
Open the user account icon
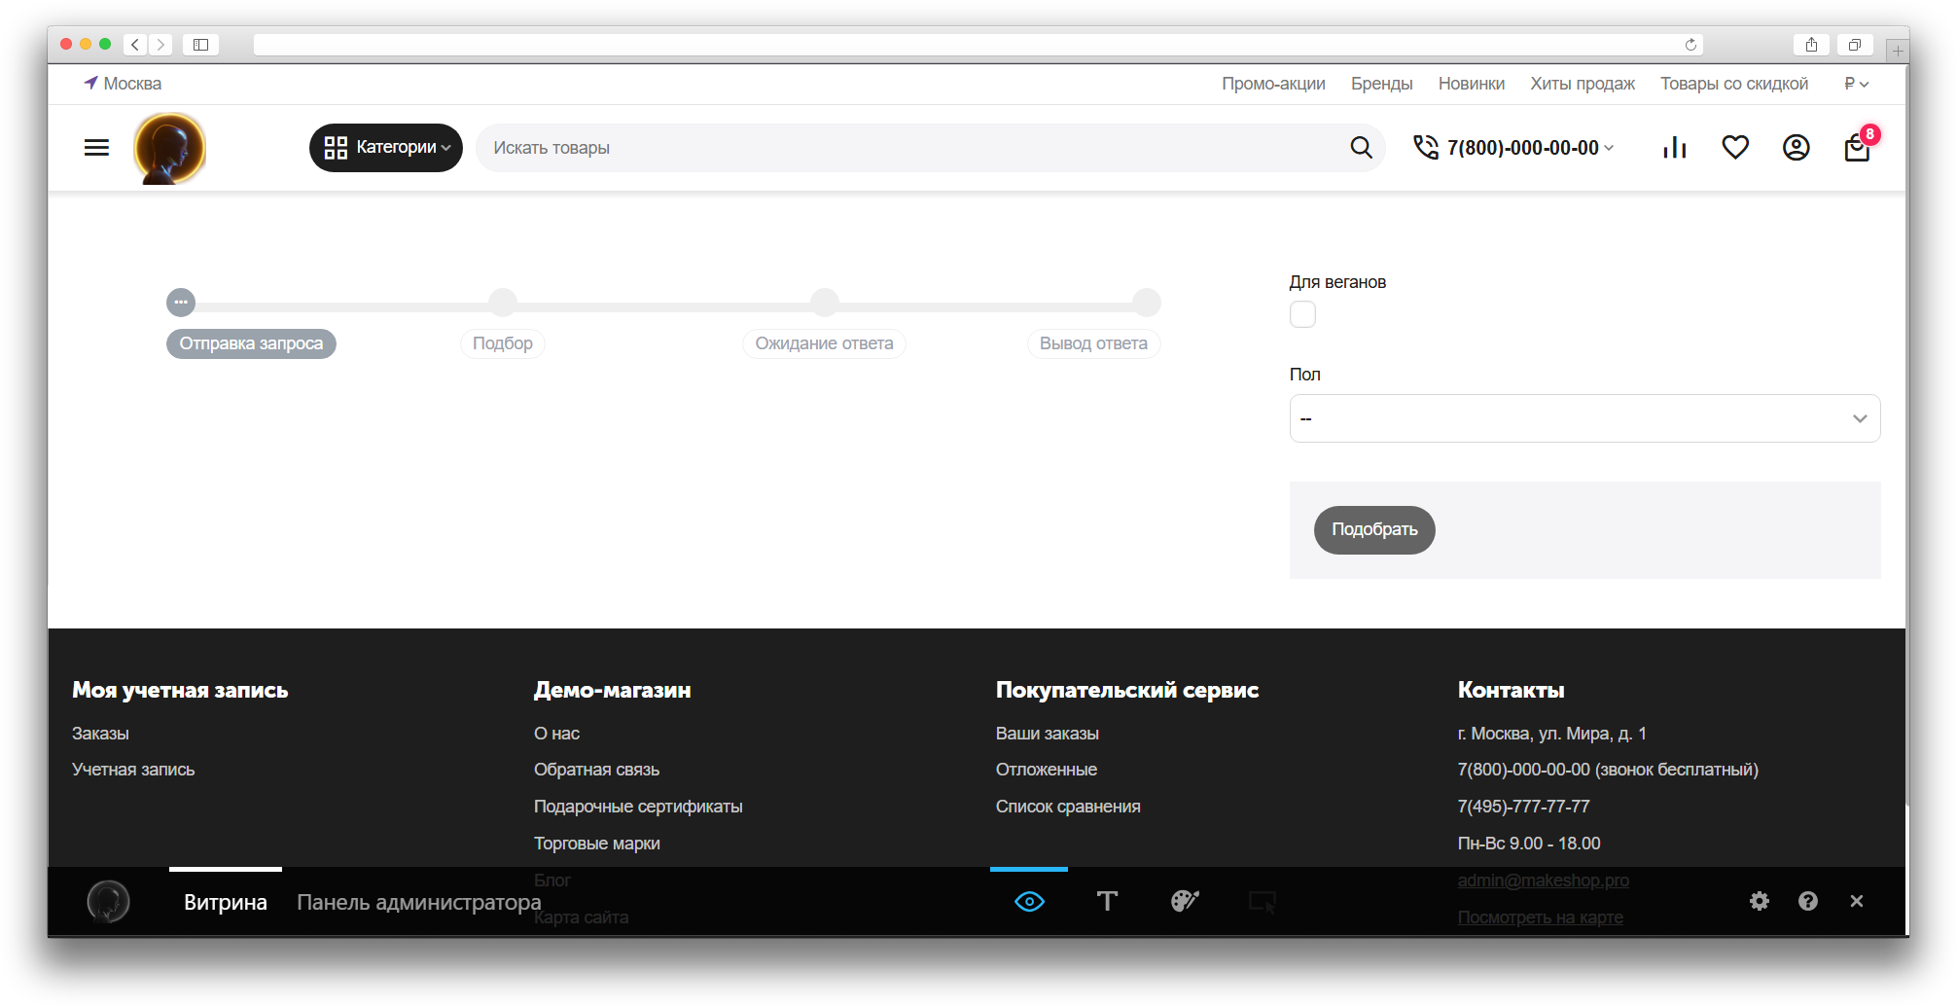coord(1796,148)
